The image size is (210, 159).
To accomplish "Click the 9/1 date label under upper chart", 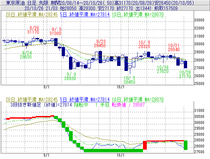I will click(x=46, y=87).
